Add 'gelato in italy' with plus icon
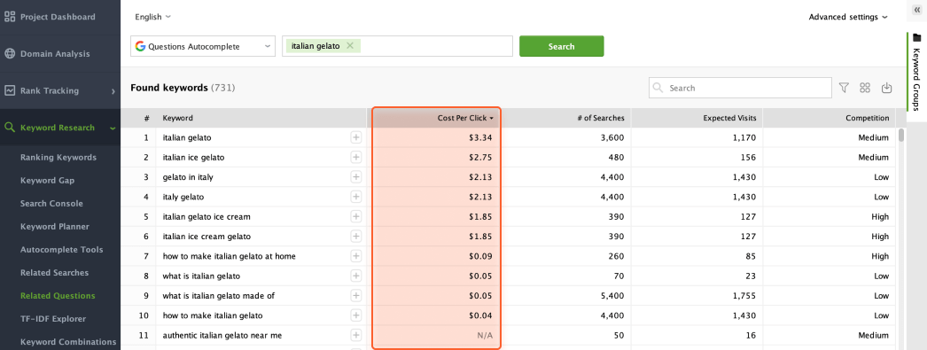The height and width of the screenshot is (350, 927). pyautogui.click(x=356, y=177)
